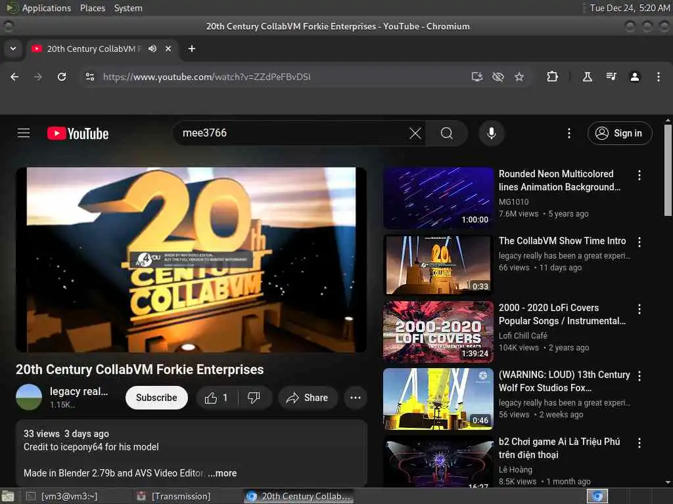The height and width of the screenshot is (504, 673).
Task: Open options for The CollabVM Show Time Intro
Action: (639, 242)
